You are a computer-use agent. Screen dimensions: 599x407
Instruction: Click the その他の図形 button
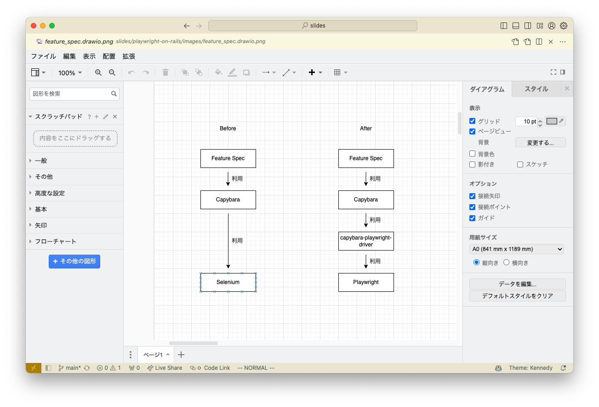pos(74,261)
